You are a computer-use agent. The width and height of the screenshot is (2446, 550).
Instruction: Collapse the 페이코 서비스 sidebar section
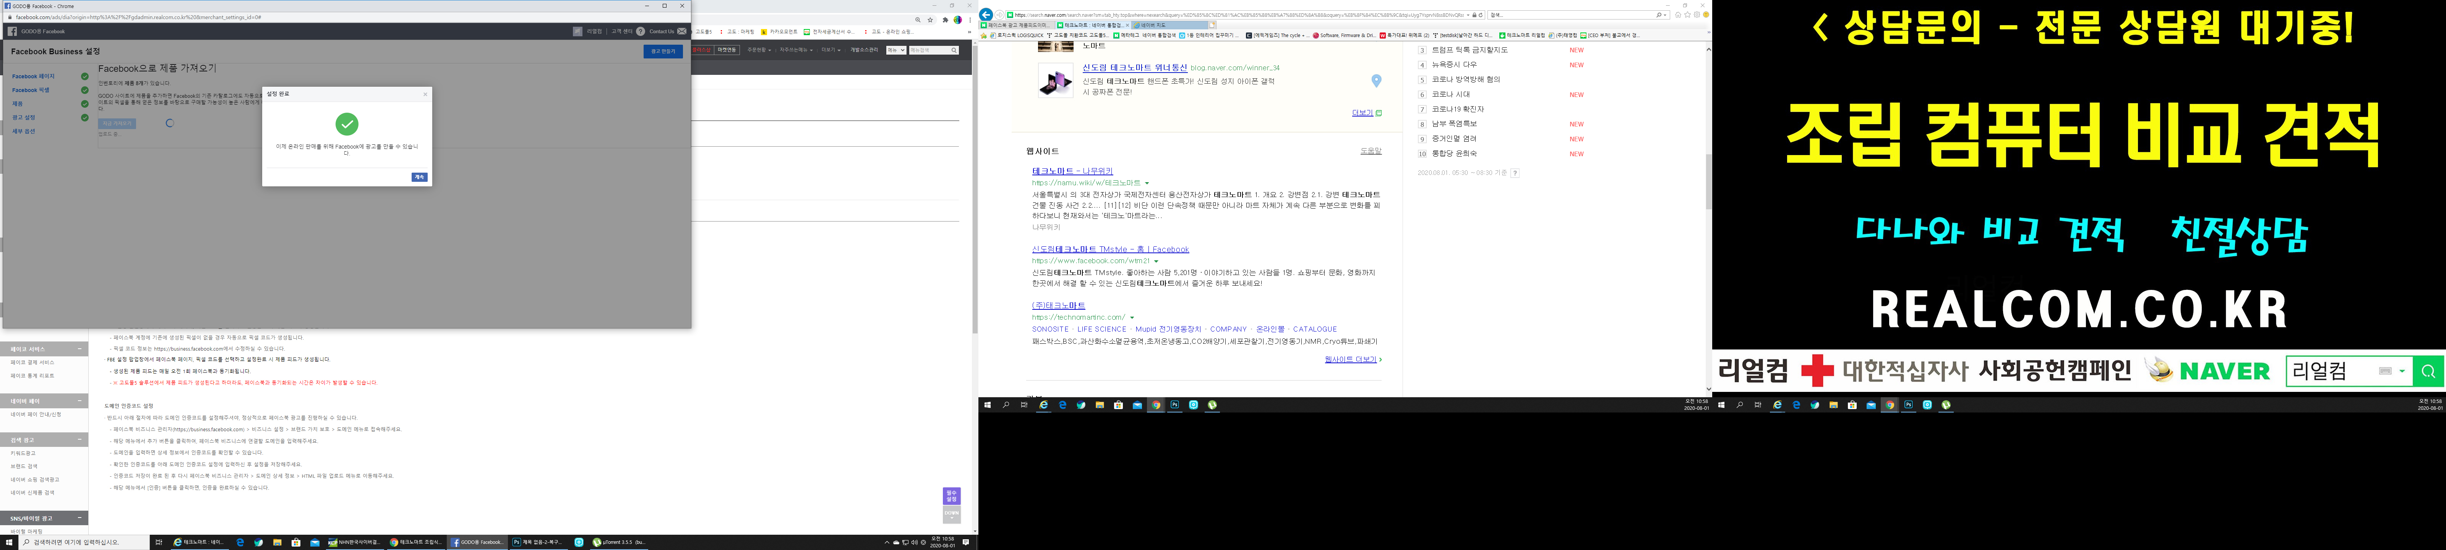pos(80,349)
